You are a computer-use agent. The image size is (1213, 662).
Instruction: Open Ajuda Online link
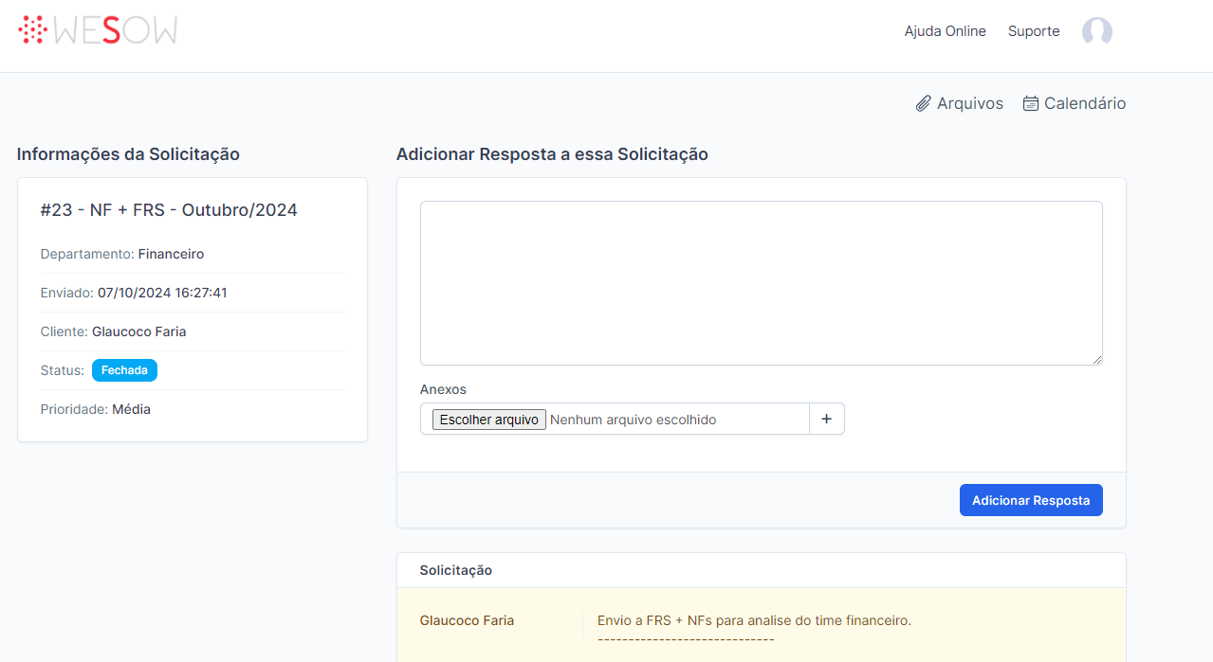946,31
